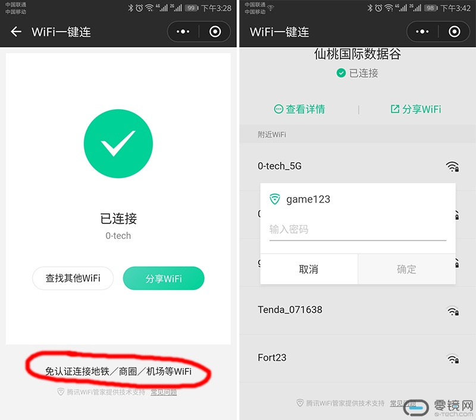
Task: Tap the circular close target on left header
Action: coord(215,31)
